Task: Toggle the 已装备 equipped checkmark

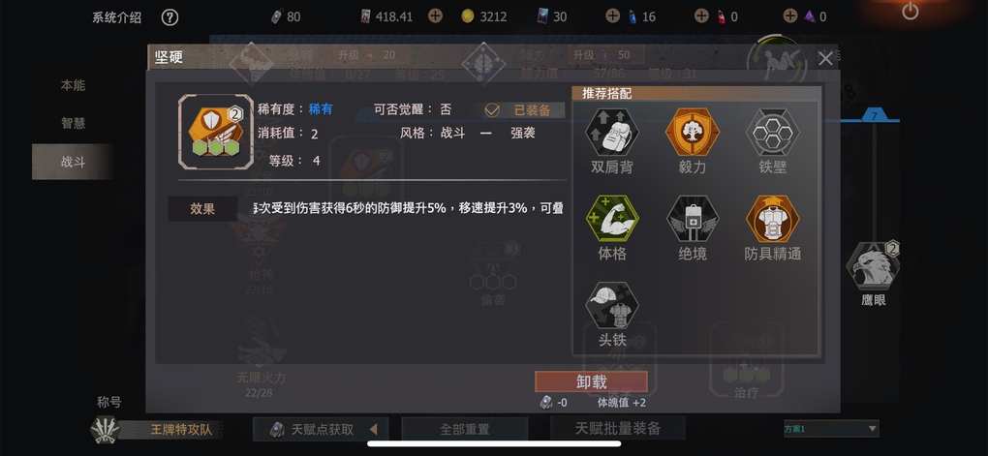Action: 492,110
